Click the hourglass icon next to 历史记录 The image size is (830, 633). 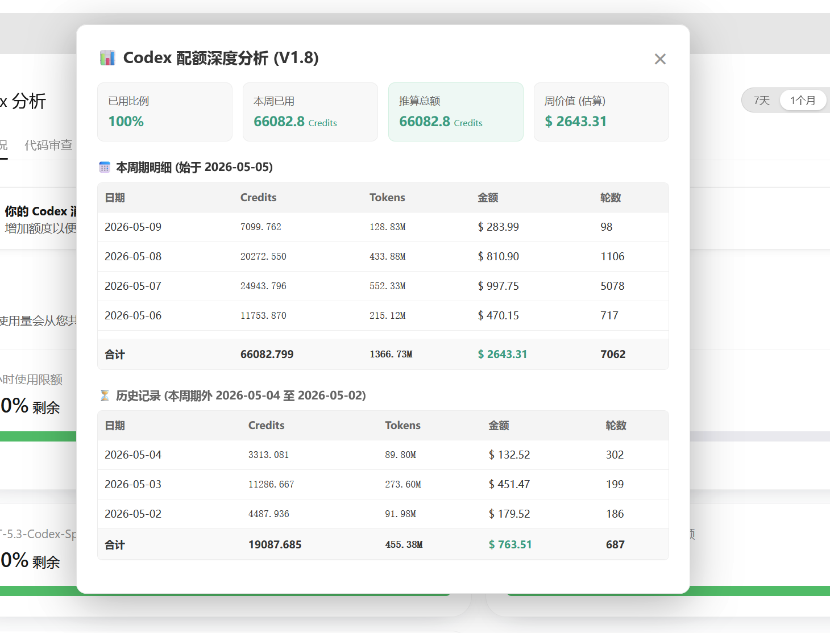[x=105, y=395]
